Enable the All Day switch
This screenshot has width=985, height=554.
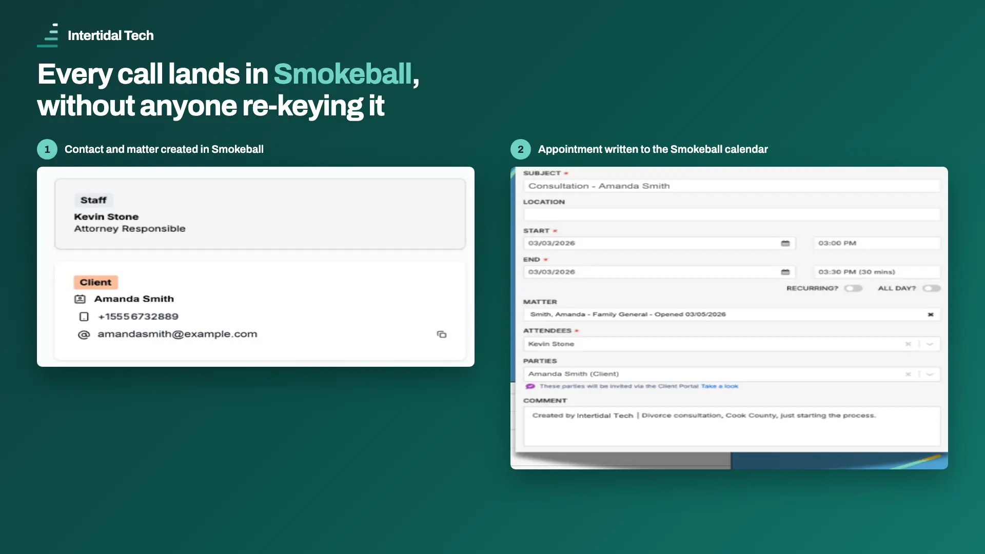click(932, 288)
